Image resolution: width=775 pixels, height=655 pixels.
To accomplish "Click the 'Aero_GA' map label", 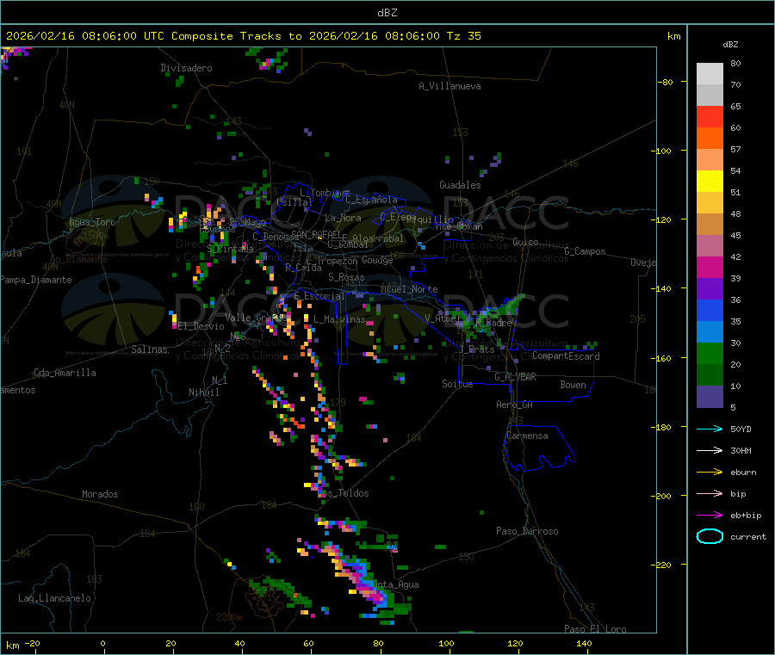I will click(515, 405).
